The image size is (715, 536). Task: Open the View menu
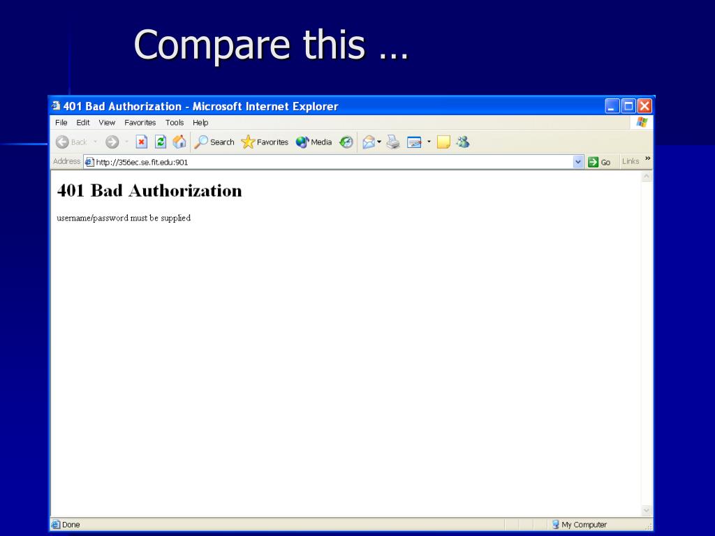107,123
